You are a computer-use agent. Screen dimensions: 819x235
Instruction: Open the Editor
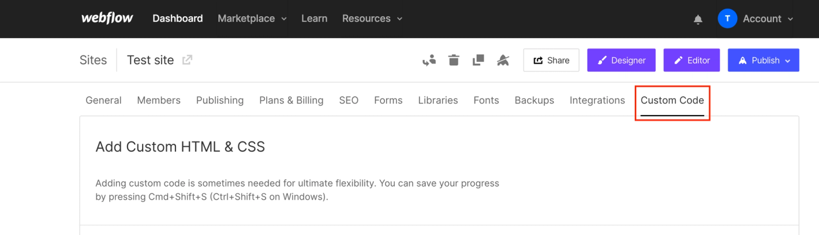[x=691, y=60]
